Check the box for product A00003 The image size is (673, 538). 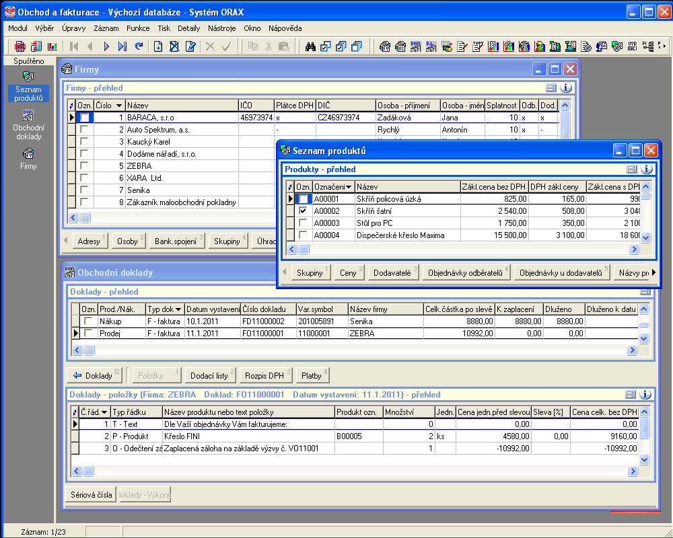pyautogui.click(x=303, y=223)
